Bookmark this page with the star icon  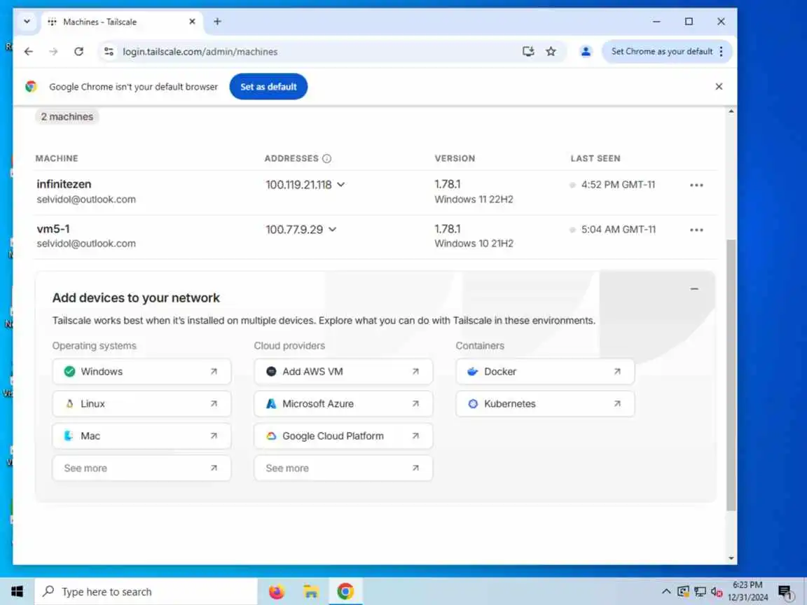point(551,51)
